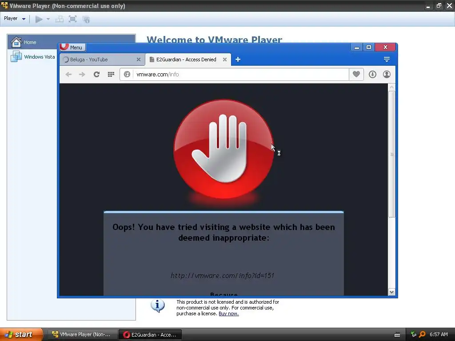Click the network tray icon beside the magnifier

[x=414, y=334]
